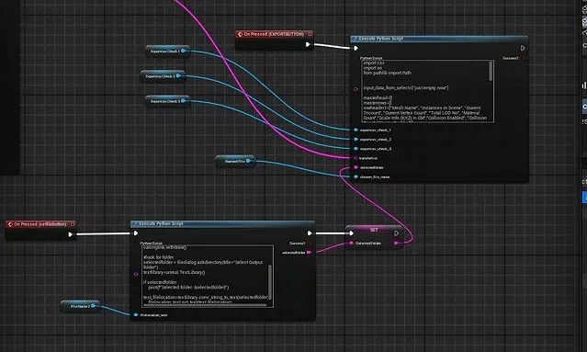The image size is (587, 352).
Task: Select the Exportcsv Check 3 variable node
Action: point(167,101)
